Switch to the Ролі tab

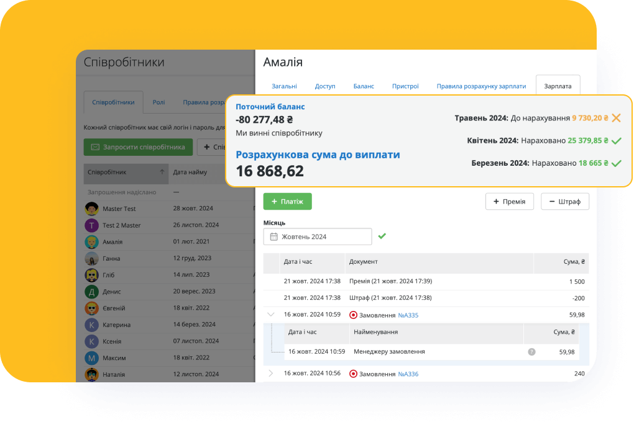coord(158,102)
